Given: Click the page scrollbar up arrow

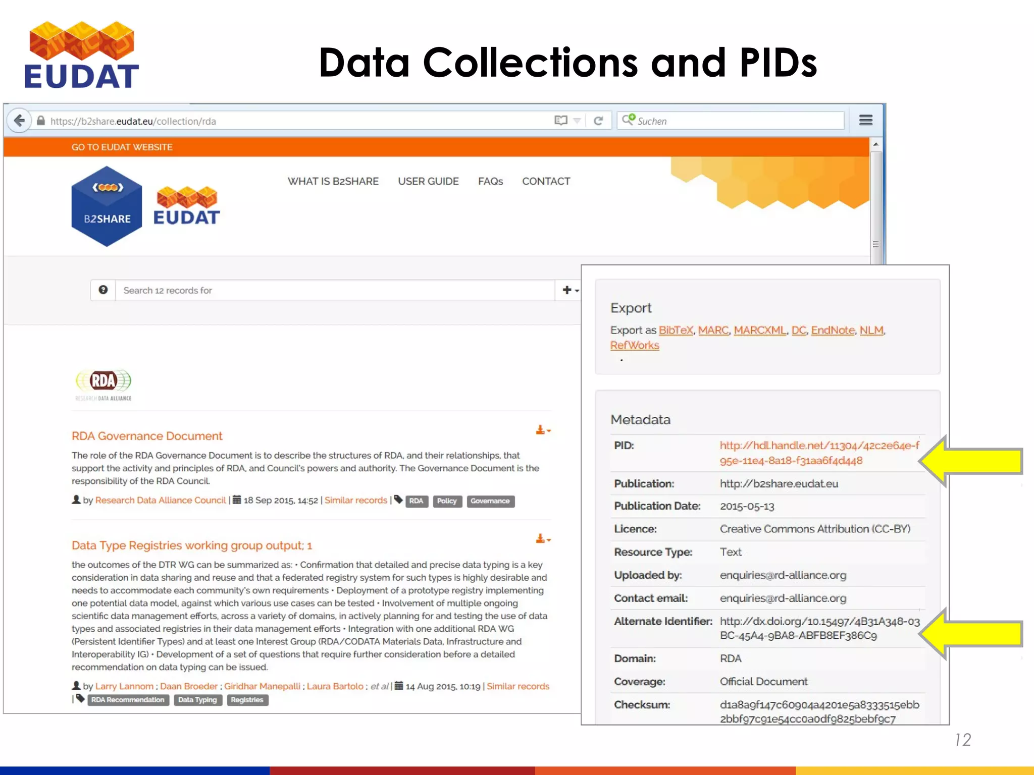Looking at the screenshot, I should coord(876,144).
